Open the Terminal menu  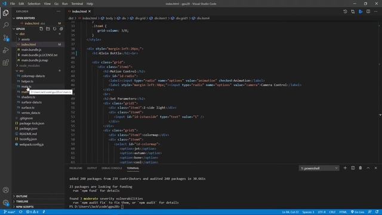[77, 4]
